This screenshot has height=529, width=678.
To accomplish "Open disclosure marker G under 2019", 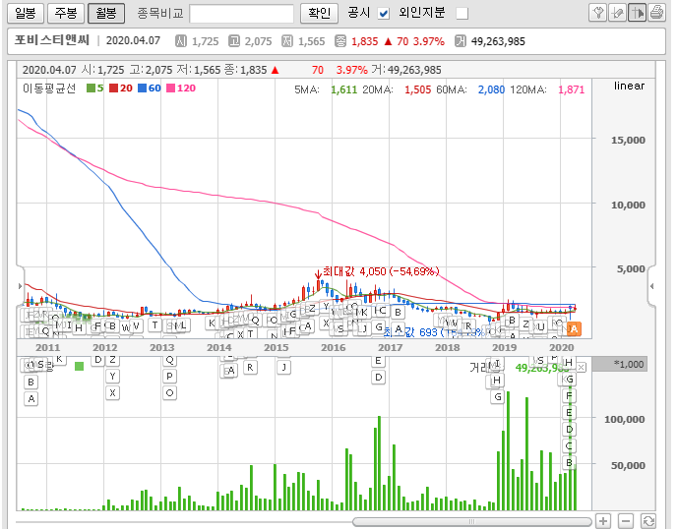I will (498, 397).
